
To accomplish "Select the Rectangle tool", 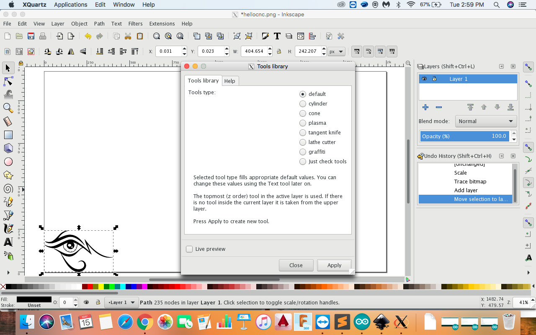I will [x=8, y=135].
